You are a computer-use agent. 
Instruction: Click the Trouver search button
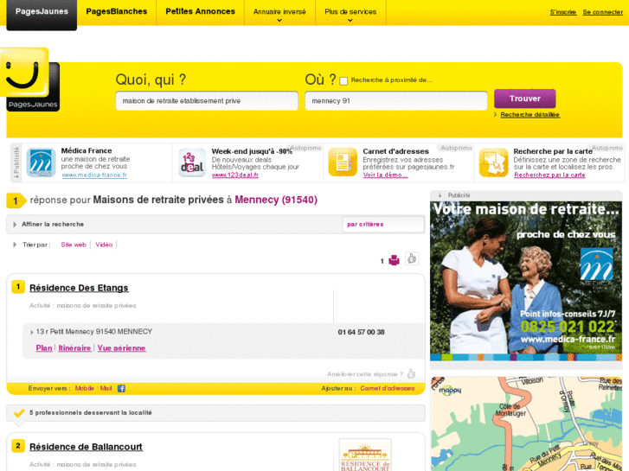(x=524, y=99)
